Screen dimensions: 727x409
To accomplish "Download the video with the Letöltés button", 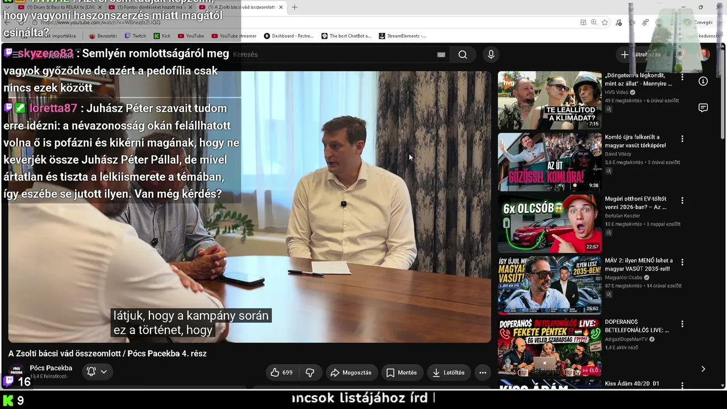I will click(x=449, y=373).
